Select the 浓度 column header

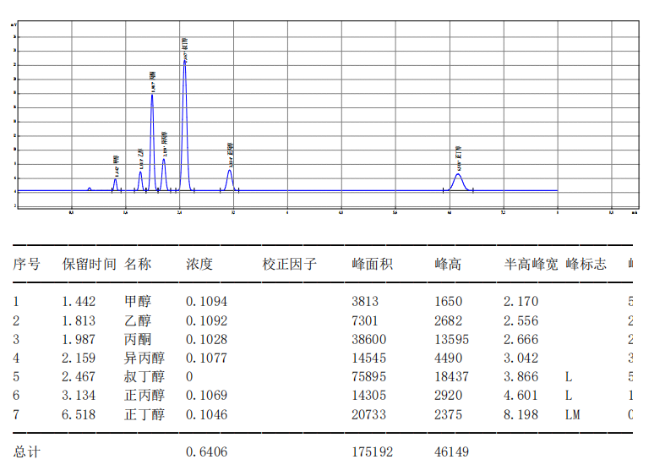[x=199, y=264]
